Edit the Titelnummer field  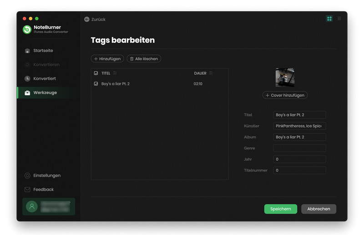[x=299, y=171]
